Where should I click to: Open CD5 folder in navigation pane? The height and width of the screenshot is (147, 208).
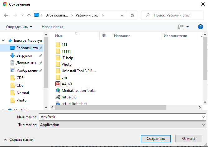point(20,78)
